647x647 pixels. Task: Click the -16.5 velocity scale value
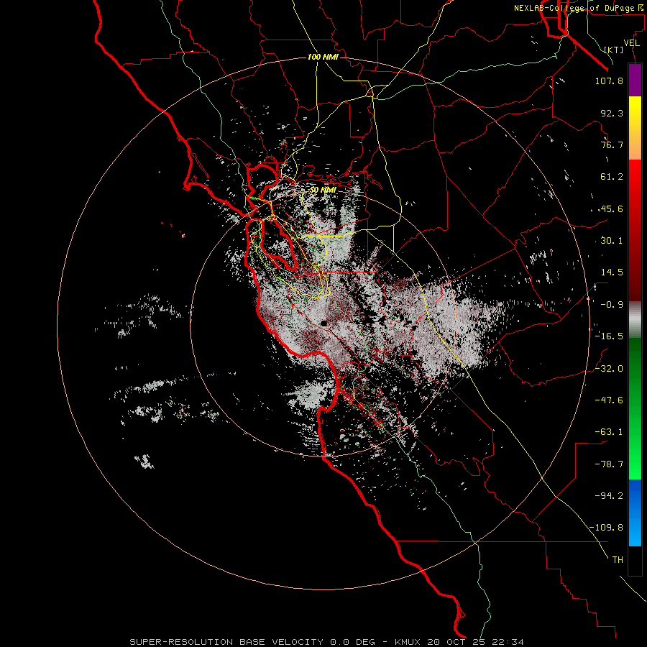tap(609, 336)
